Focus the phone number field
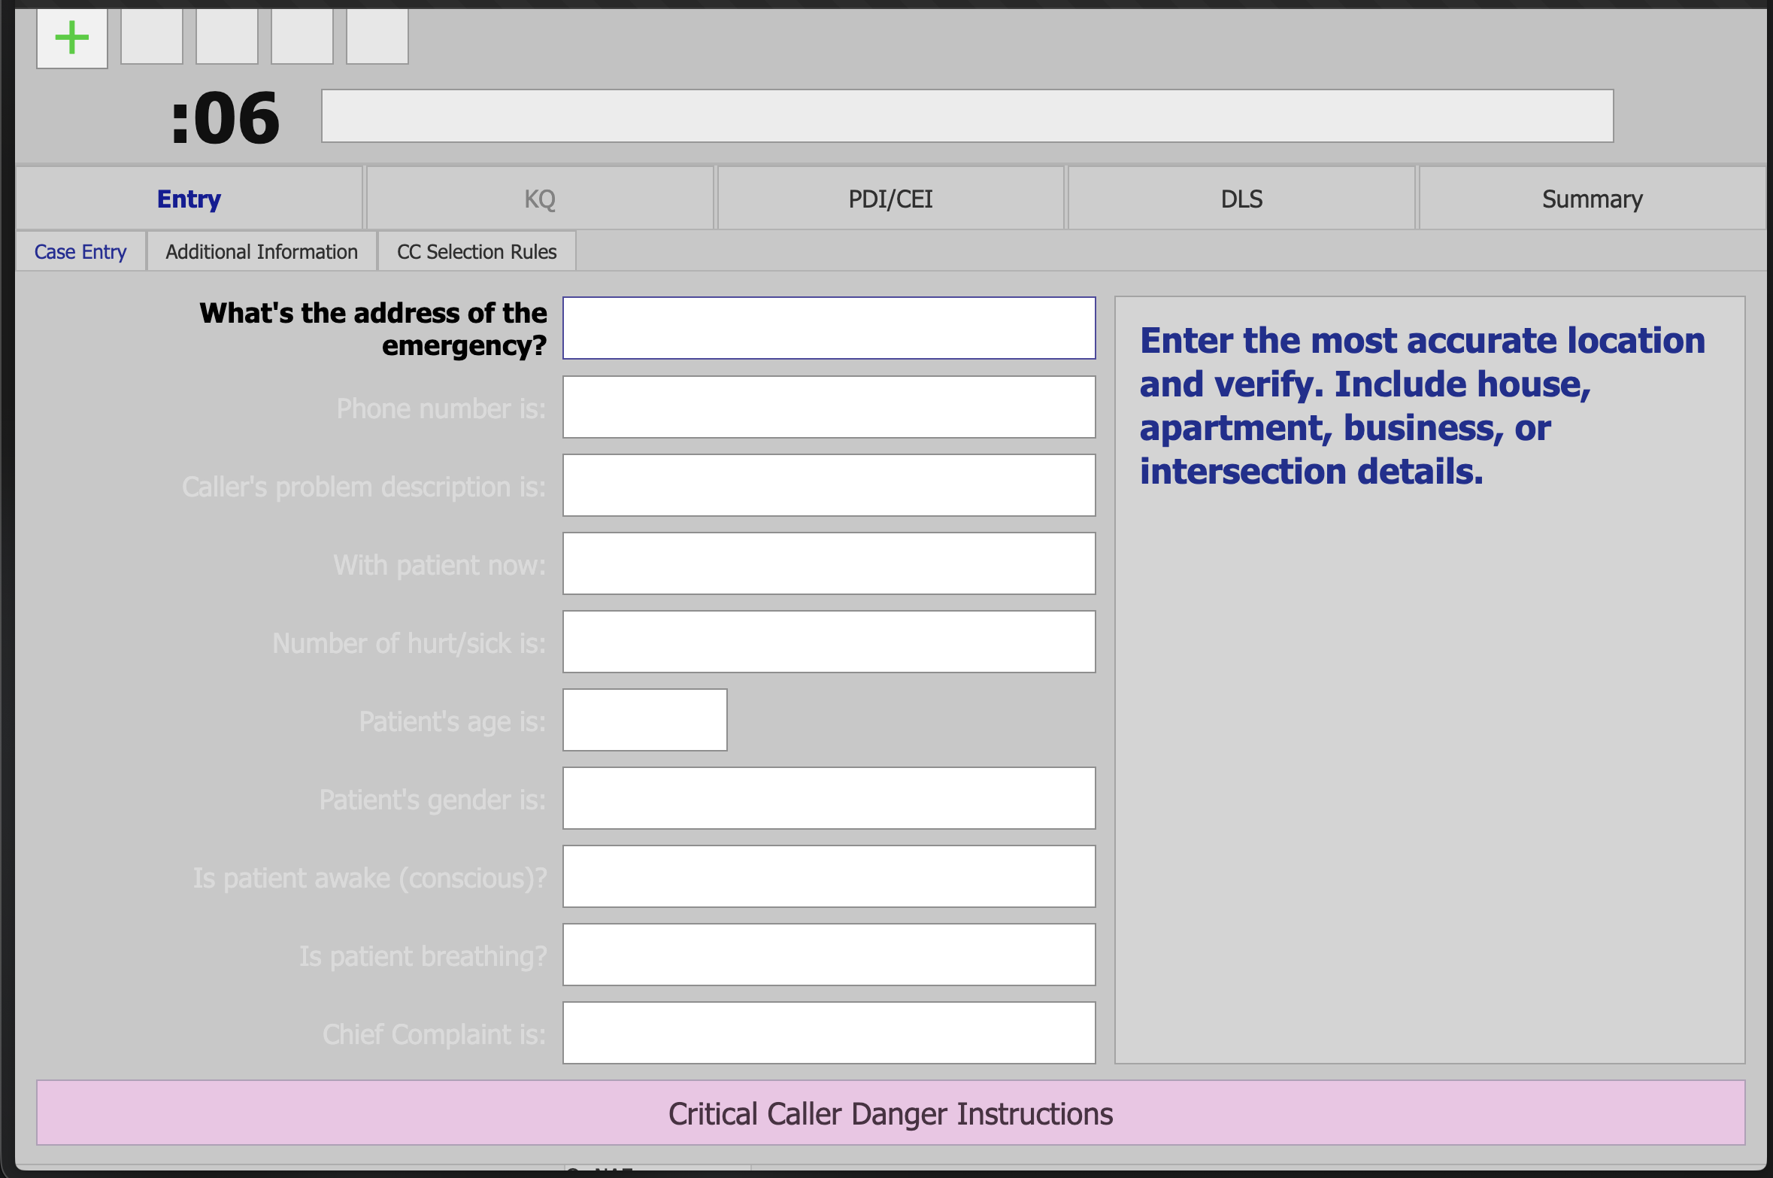1773x1178 pixels. tap(829, 407)
